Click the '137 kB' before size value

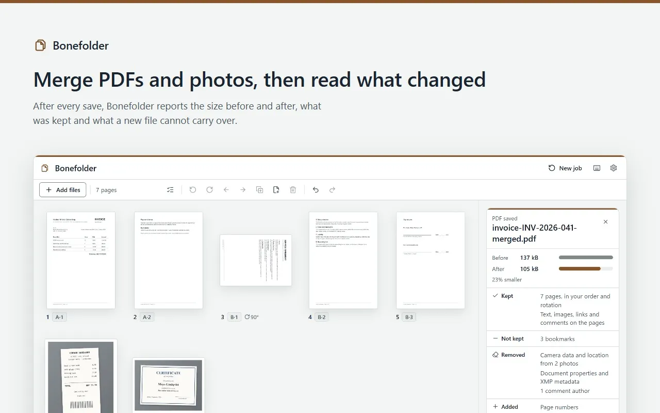tap(529, 258)
